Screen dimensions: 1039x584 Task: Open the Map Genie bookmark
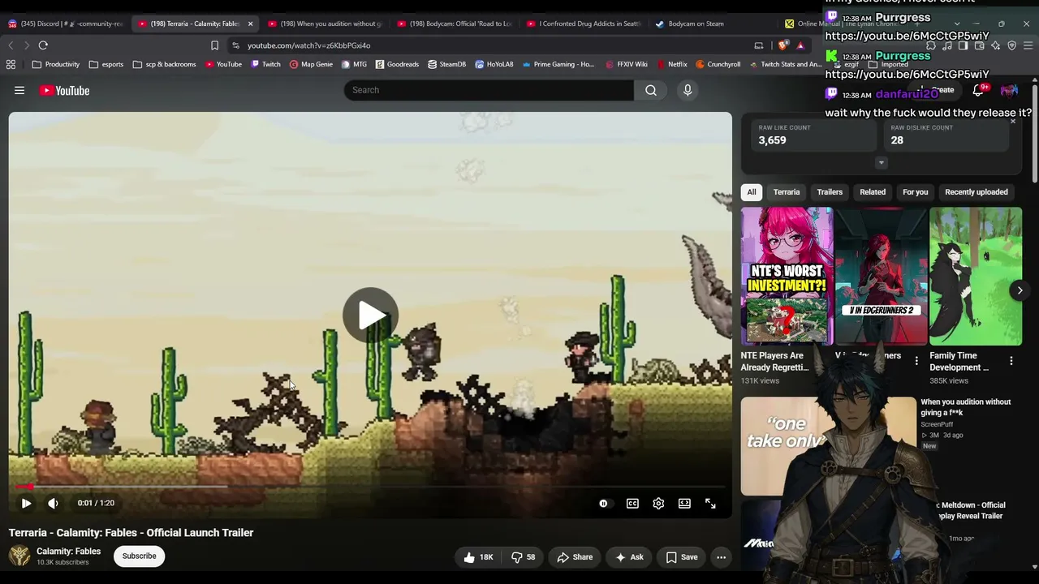point(311,64)
